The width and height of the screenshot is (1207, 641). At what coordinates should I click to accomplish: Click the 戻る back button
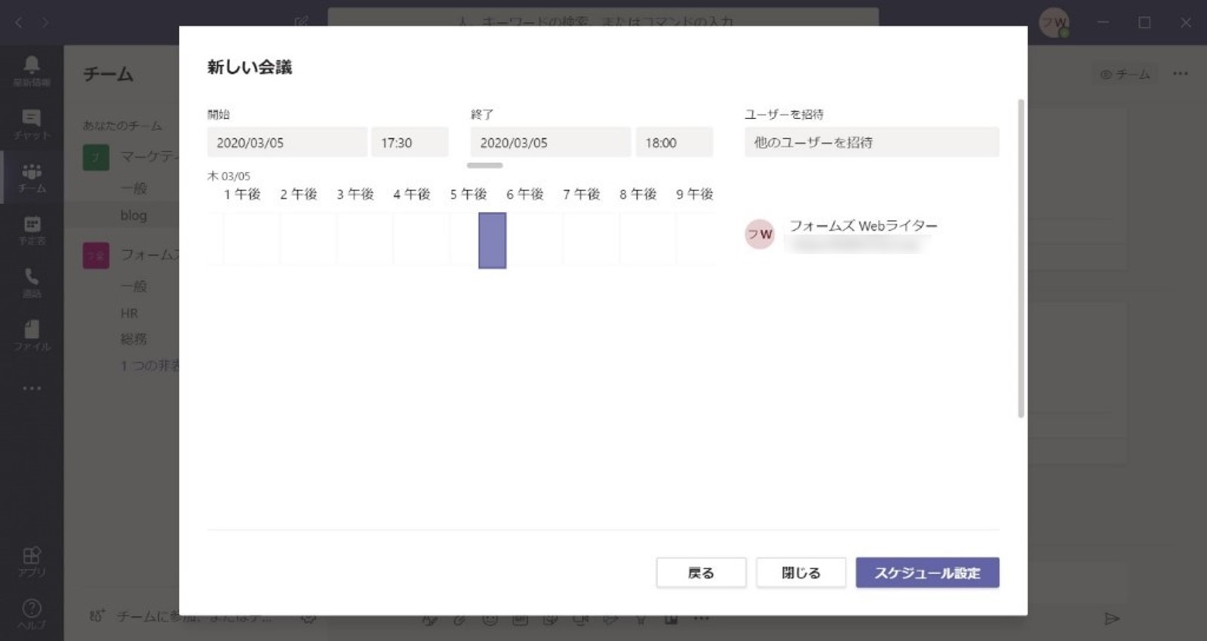point(701,572)
